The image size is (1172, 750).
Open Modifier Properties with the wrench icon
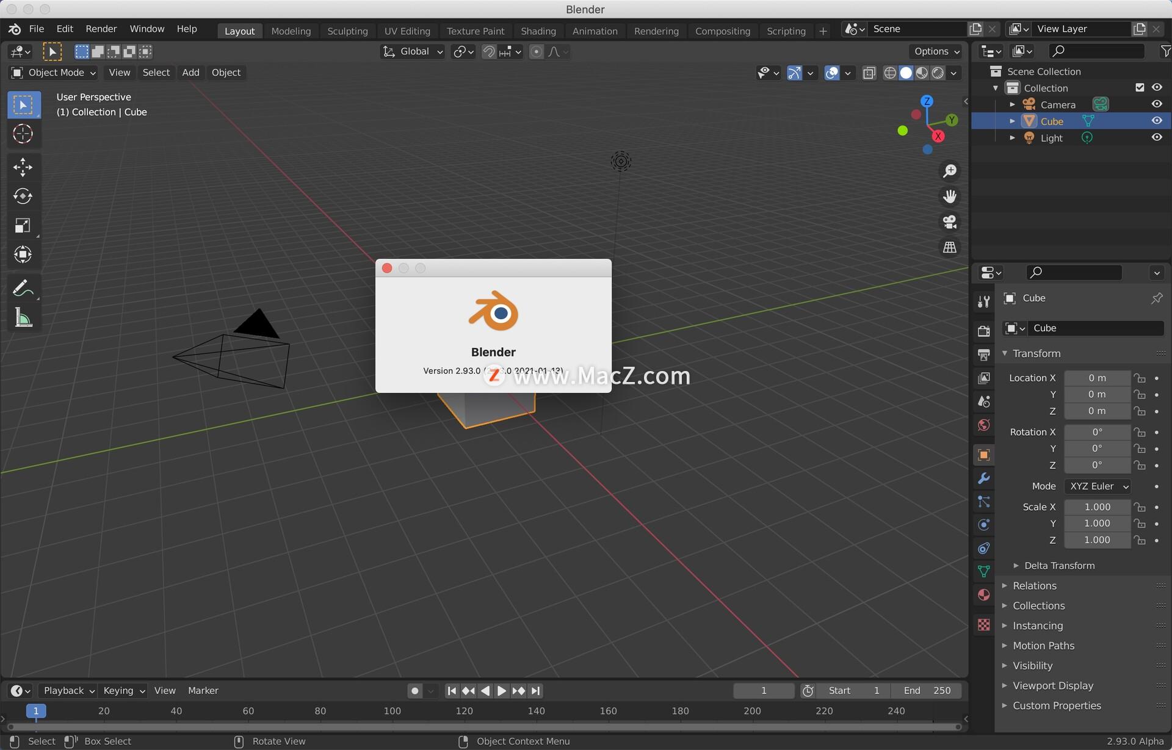click(983, 478)
